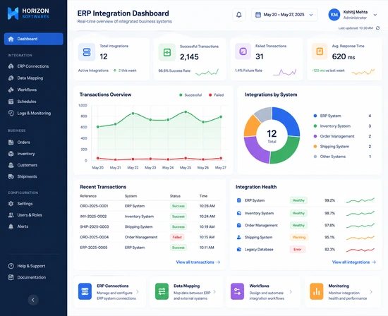Click the Order Management icon in Integration Health

pyautogui.click(x=238, y=225)
